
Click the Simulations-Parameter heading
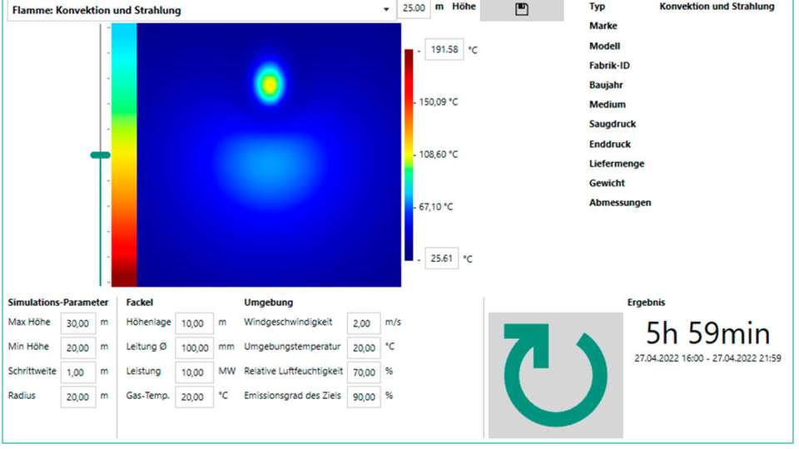[x=58, y=303]
